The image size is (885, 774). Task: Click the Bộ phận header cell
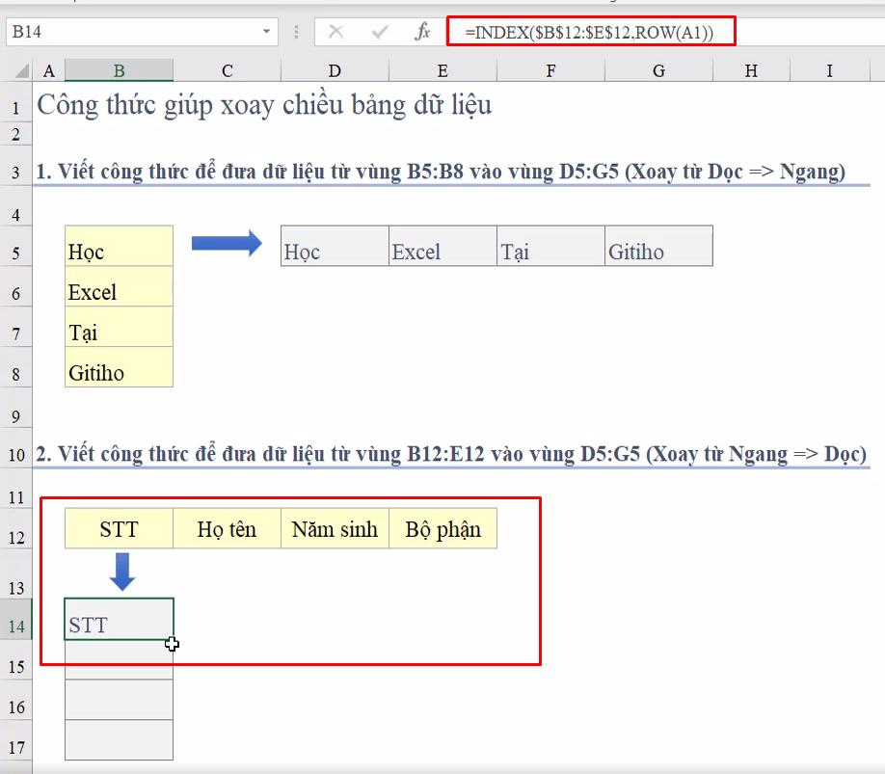443,528
